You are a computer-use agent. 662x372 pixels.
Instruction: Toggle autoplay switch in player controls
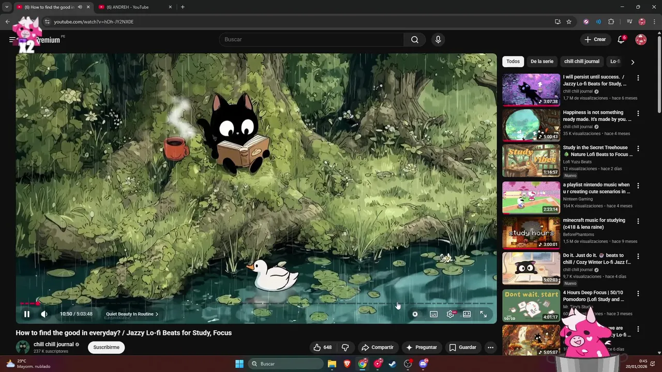tap(415, 314)
